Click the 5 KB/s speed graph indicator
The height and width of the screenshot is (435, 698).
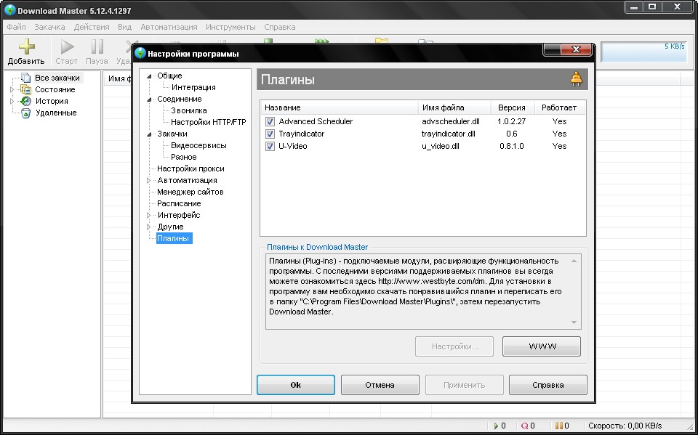pyautogui.click(x=643, y=52)
